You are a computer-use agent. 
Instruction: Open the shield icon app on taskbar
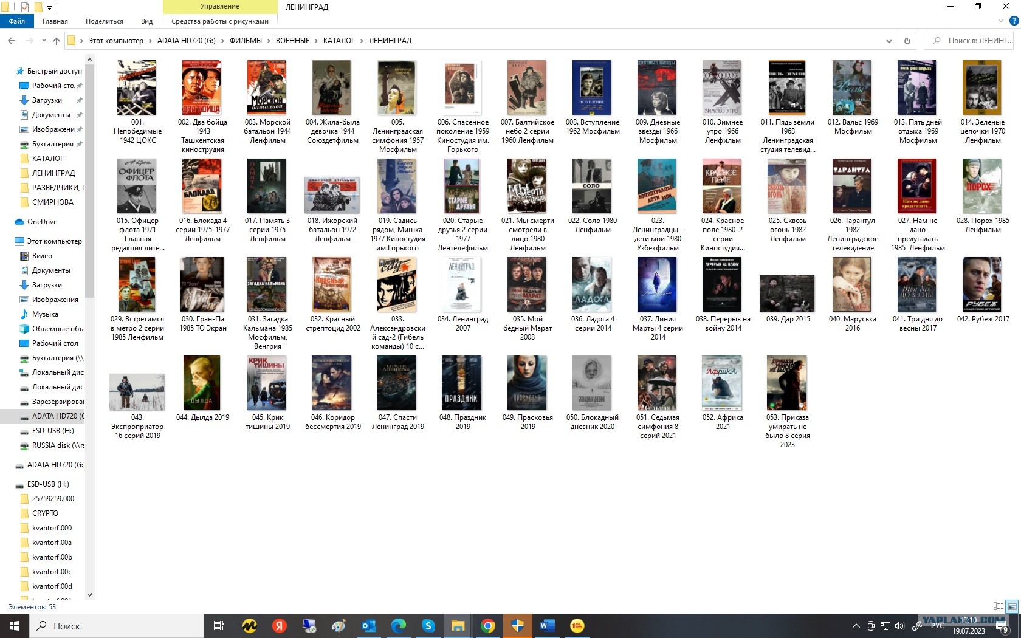coord(517,626)
